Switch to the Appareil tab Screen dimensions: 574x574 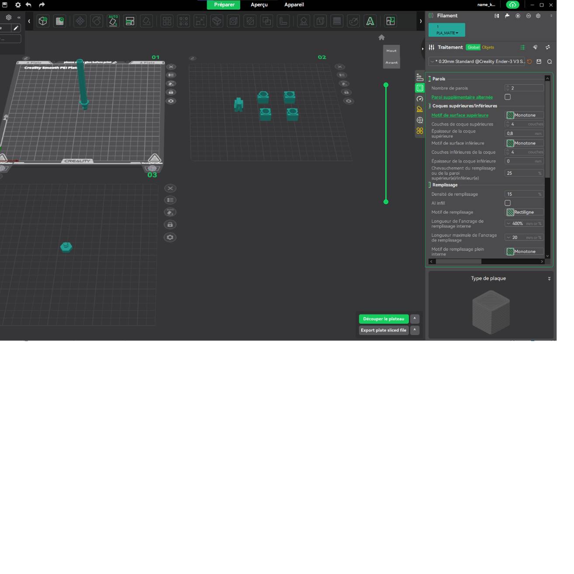tap(294, 5)
